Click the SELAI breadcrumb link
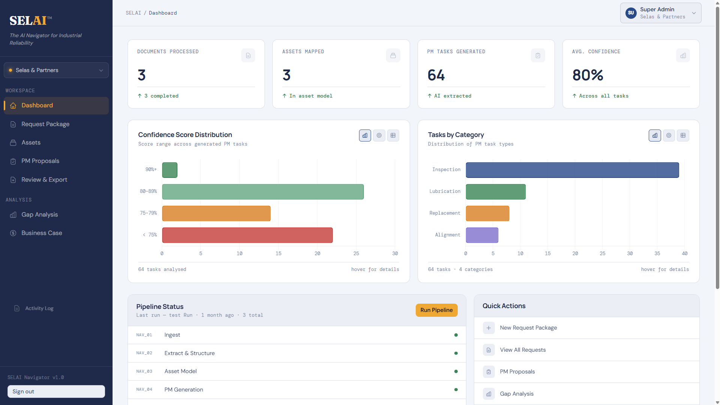Image resolution: width=720 pixels, height=405 pixels. tap(133, 13)
